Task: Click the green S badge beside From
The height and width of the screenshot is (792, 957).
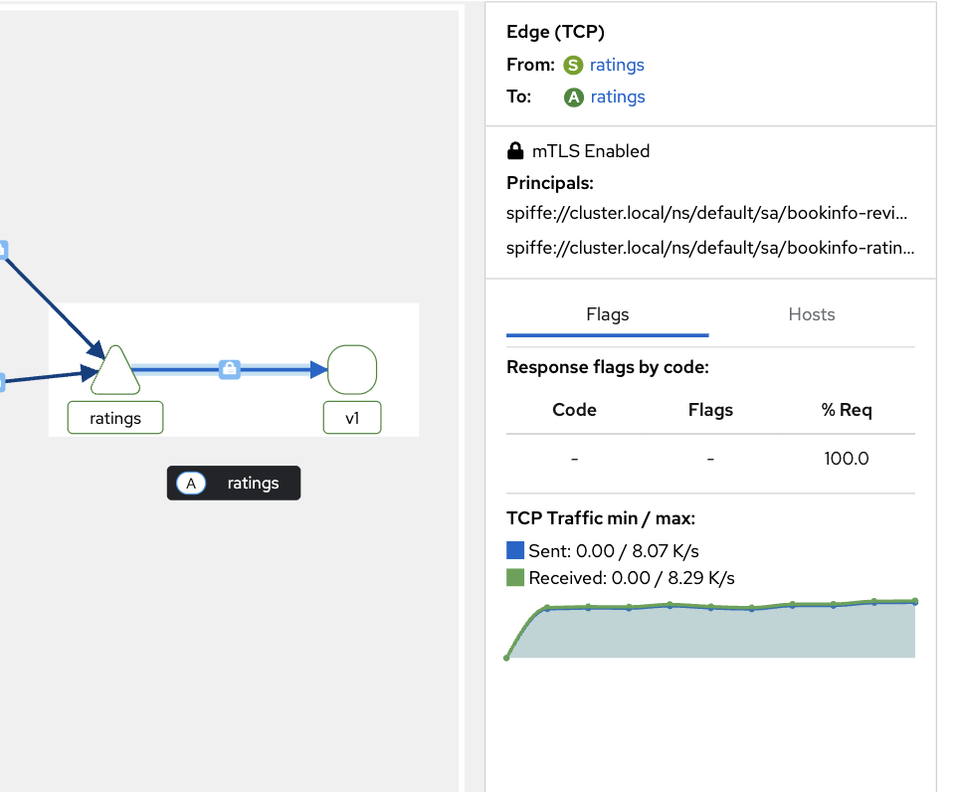Action: coord(573,66)
